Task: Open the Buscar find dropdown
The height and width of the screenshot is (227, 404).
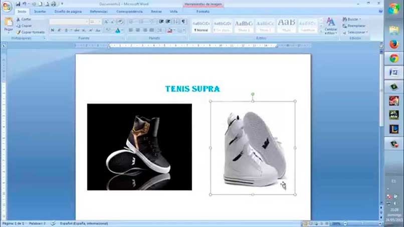Action: [351, 20]
